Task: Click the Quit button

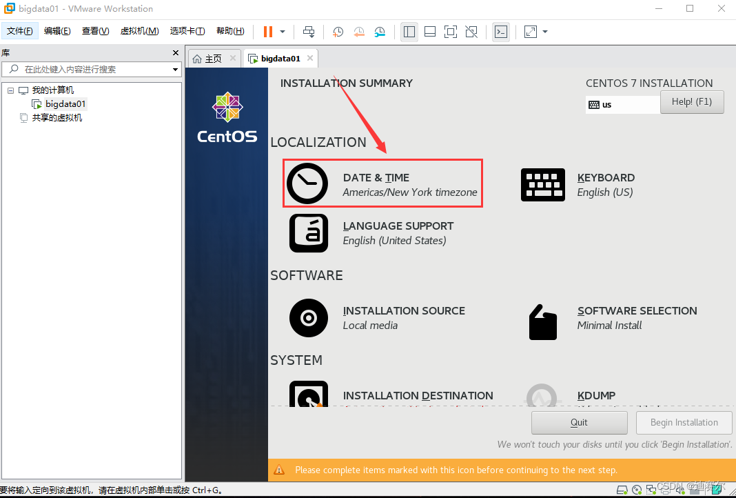Action: (580, 422)
